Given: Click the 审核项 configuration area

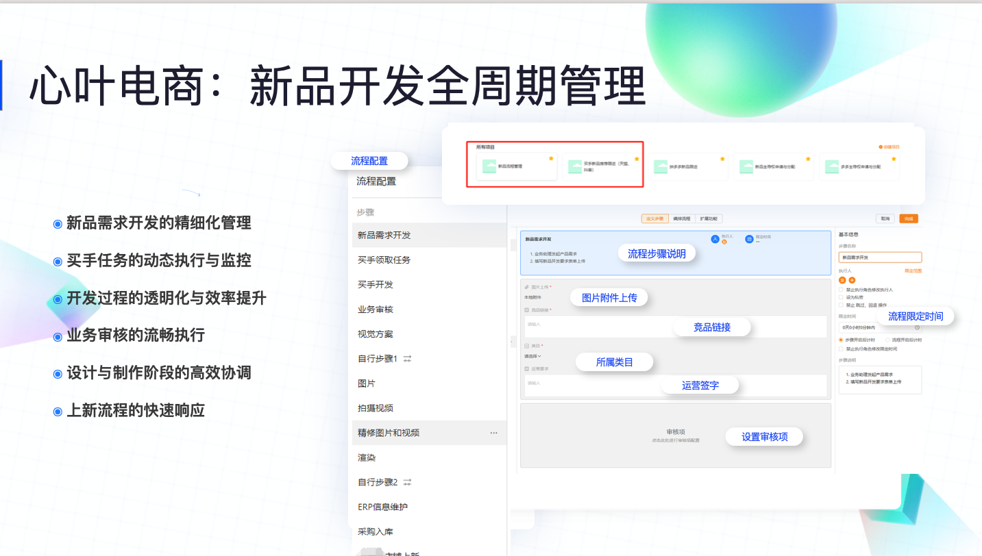Looking at the screenshot, I should 675,435.
